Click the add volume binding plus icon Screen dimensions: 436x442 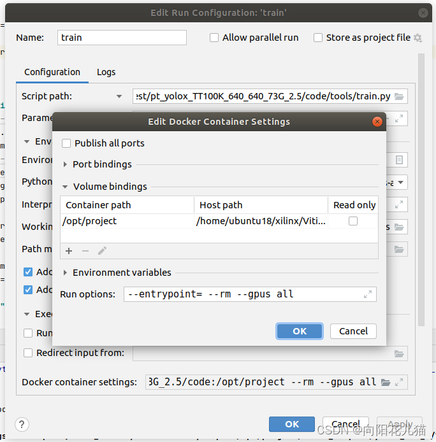[x=69, y=251]
